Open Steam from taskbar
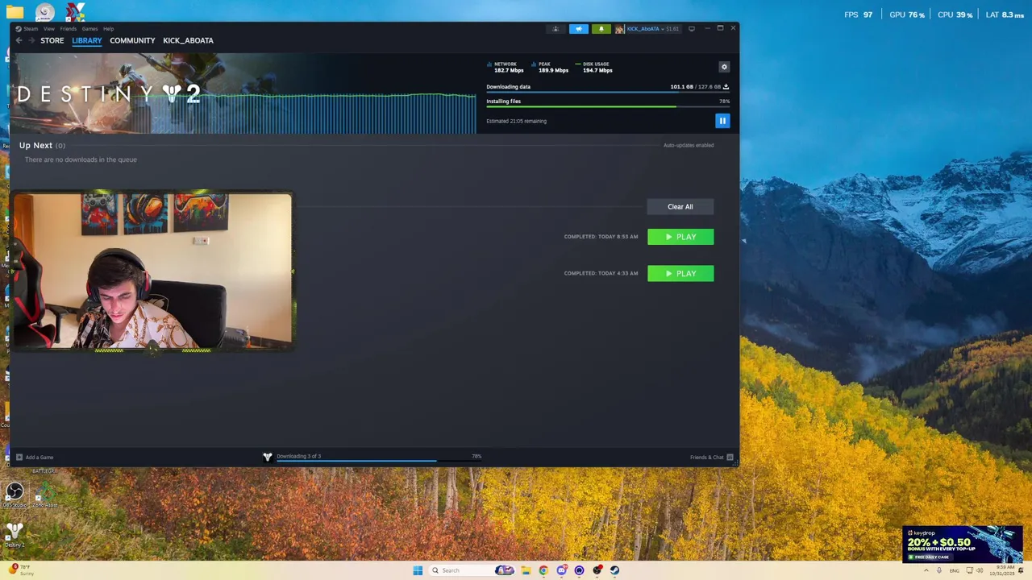 click(x=614, y=570)
